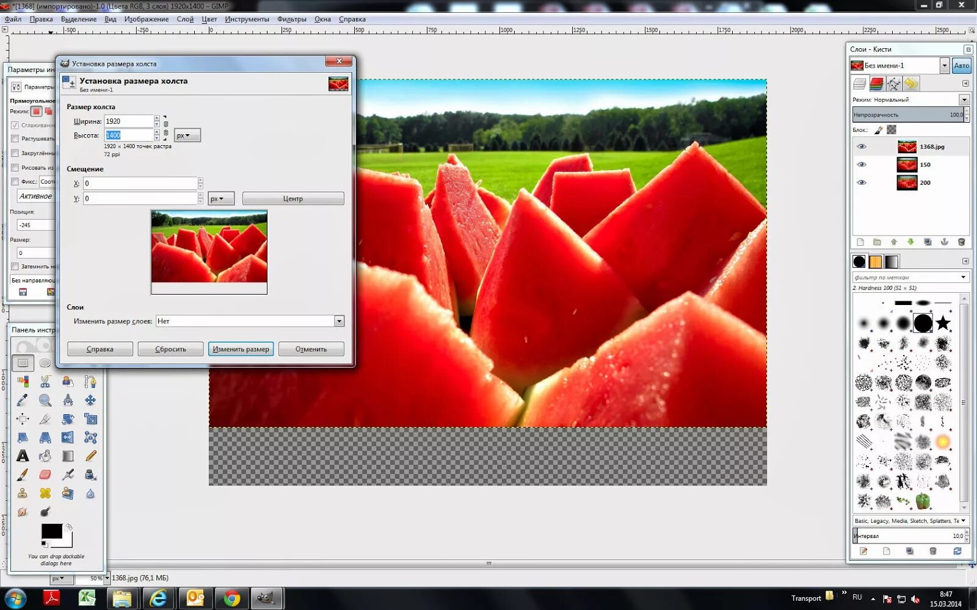Click the delete layer trash icon
This screenshot has height=610, width=977.
[x=961, y=242]
